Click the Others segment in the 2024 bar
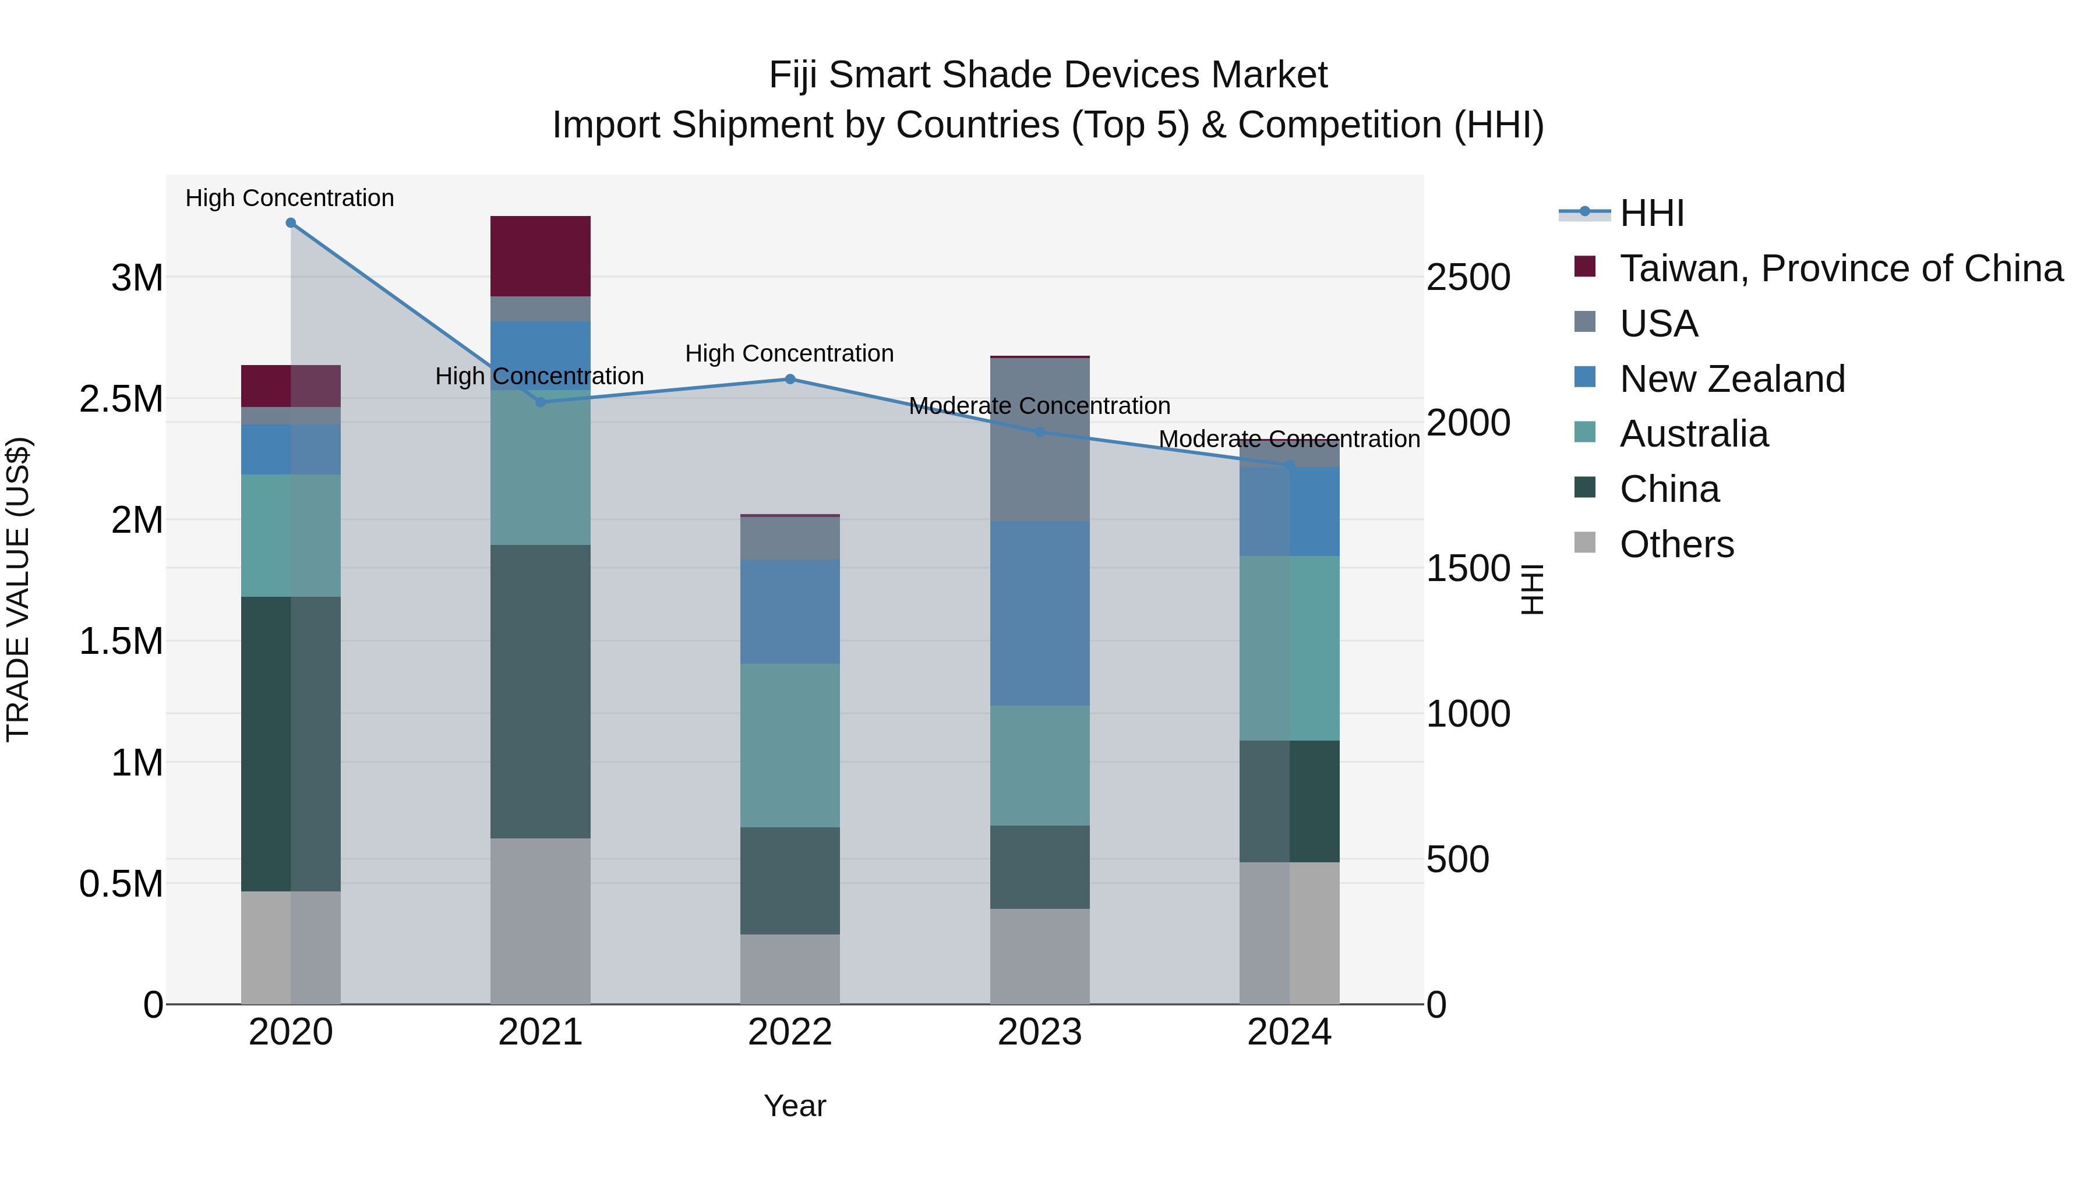 [x=1290, y=933]
